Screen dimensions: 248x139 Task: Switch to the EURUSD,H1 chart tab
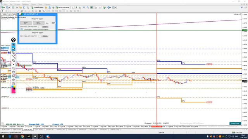6,130
